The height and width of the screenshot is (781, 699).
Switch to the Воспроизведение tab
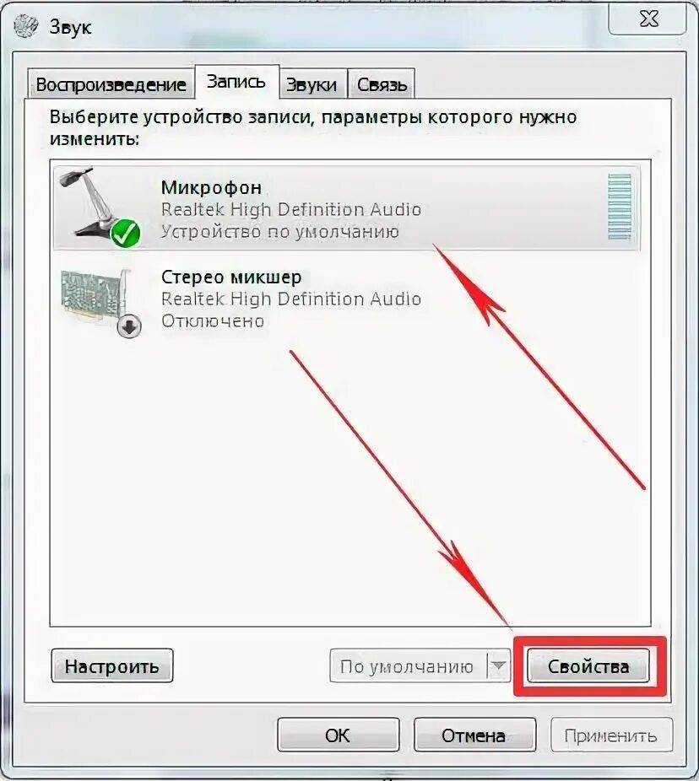pyautogui.click(x=111, y=83)
